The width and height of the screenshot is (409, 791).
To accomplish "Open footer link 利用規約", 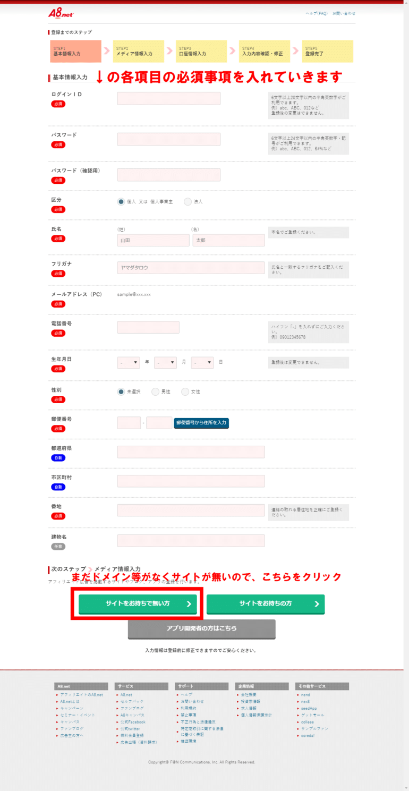I will click(x=188, y=709).
